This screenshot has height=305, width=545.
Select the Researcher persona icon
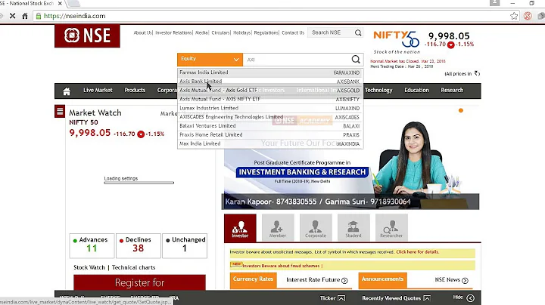click(391, 228)
